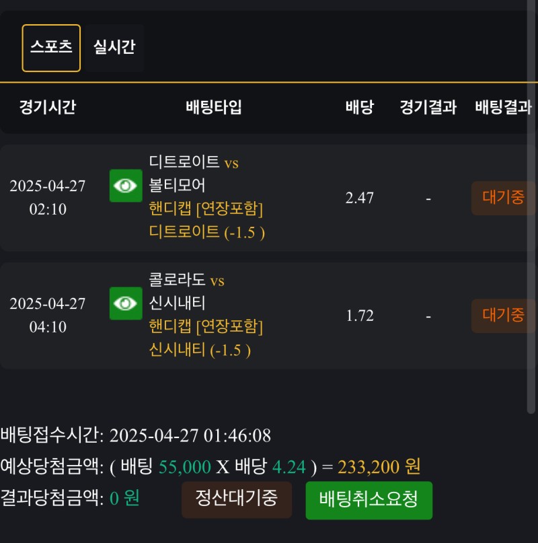Click 대기중 badge on the 디트로이트 bet
The image size is (538, 543).
click(x=502, y=198)
